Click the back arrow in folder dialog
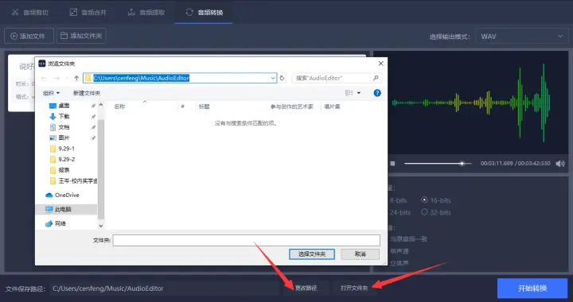 (x=45, y=78)
